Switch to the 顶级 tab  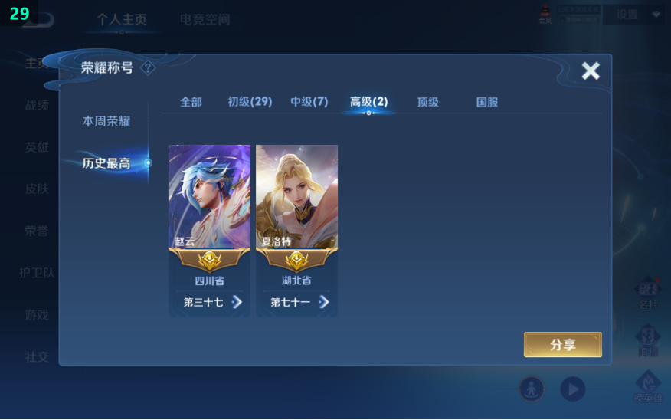[428, 102]
